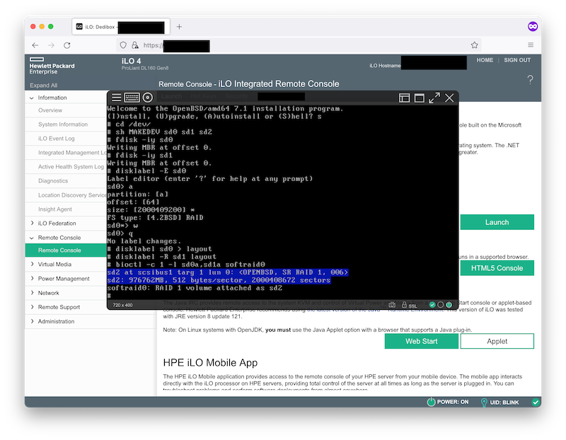
Task: Switch console to docked layout view
Action: point(404,98)
